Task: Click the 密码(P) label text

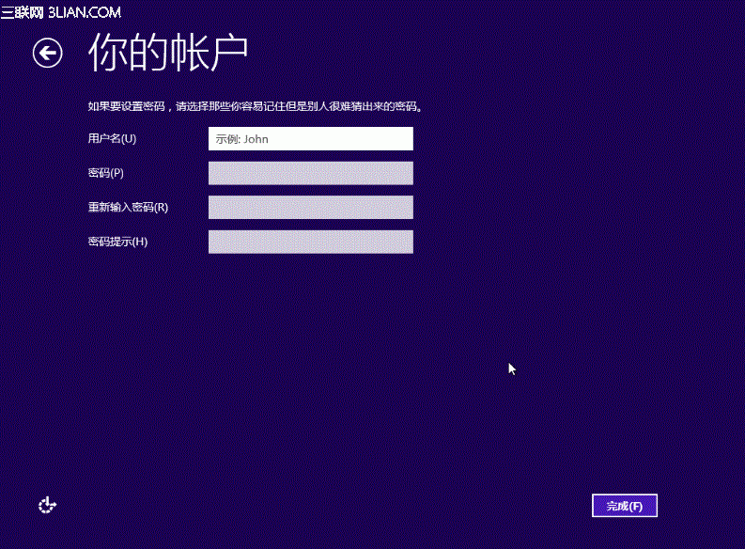Action: 106,173
